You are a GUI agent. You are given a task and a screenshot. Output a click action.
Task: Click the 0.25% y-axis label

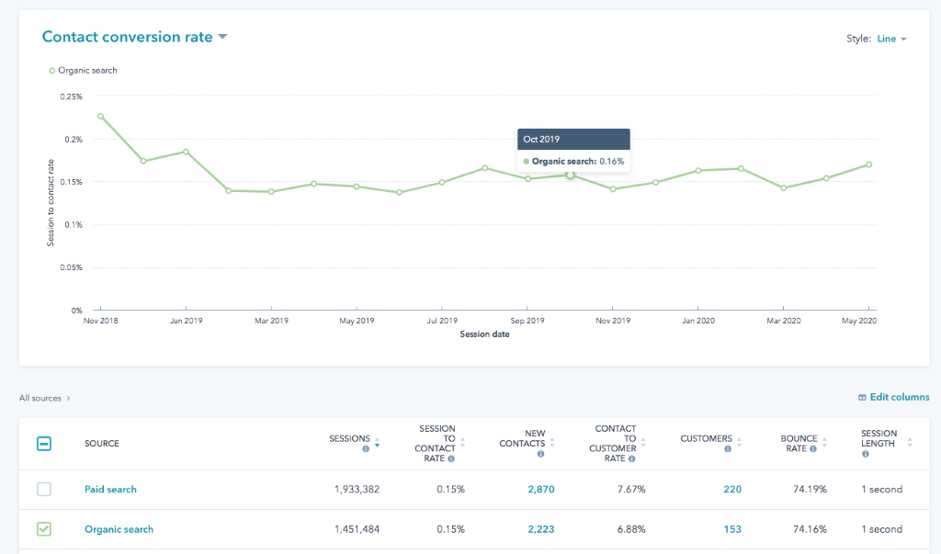tap(72, 96)
